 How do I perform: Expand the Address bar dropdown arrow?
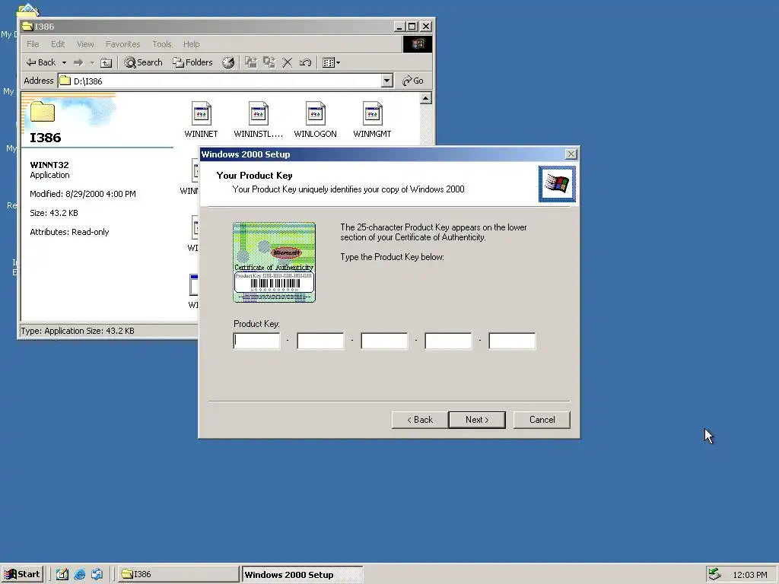click(x=387, y=81)
